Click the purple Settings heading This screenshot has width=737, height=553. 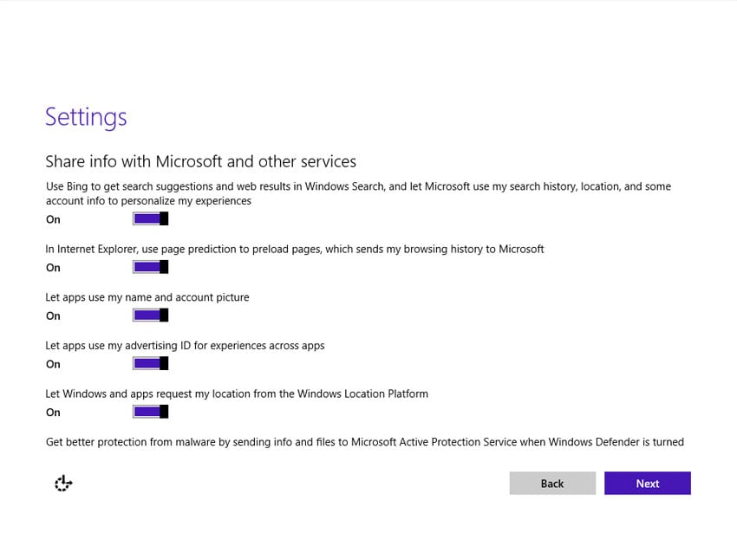[86, 117]
